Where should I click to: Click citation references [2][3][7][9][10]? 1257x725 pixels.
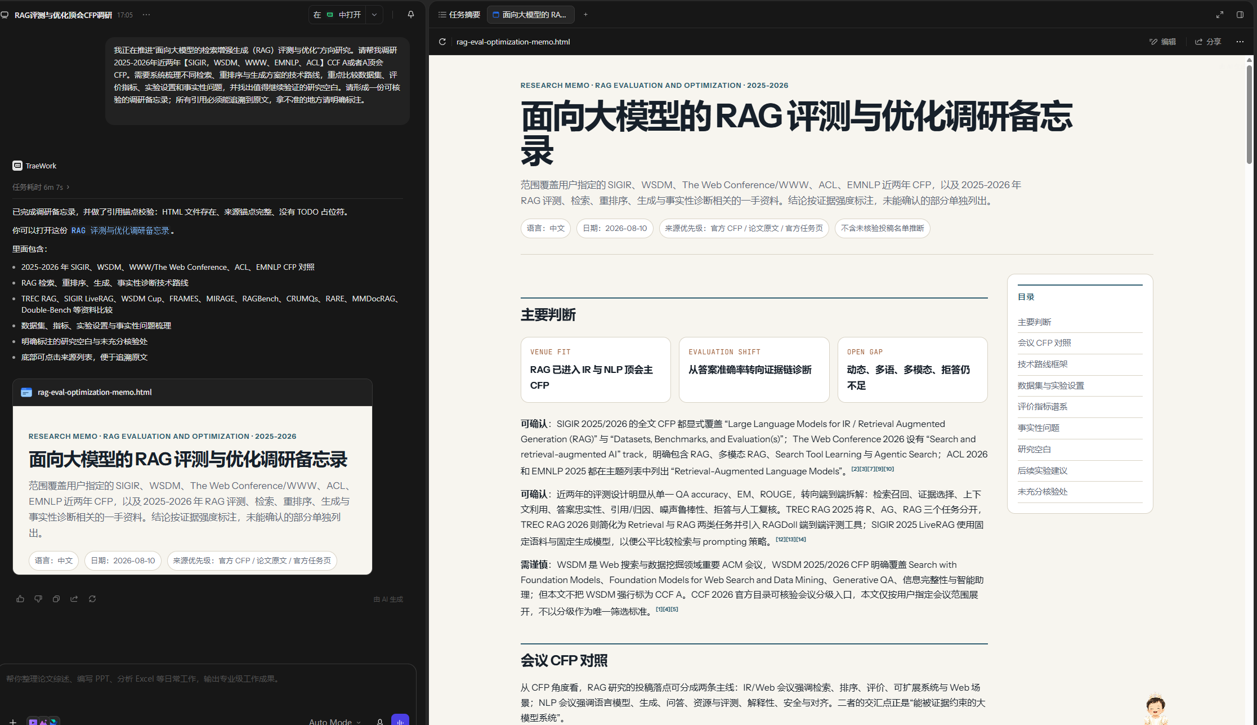(873, 469)
